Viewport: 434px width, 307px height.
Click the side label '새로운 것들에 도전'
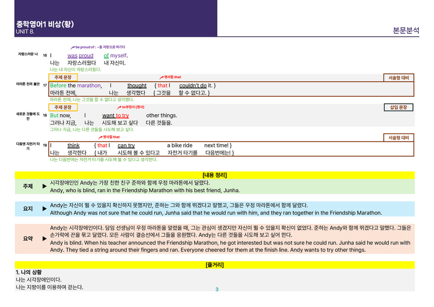pos(28,116)
